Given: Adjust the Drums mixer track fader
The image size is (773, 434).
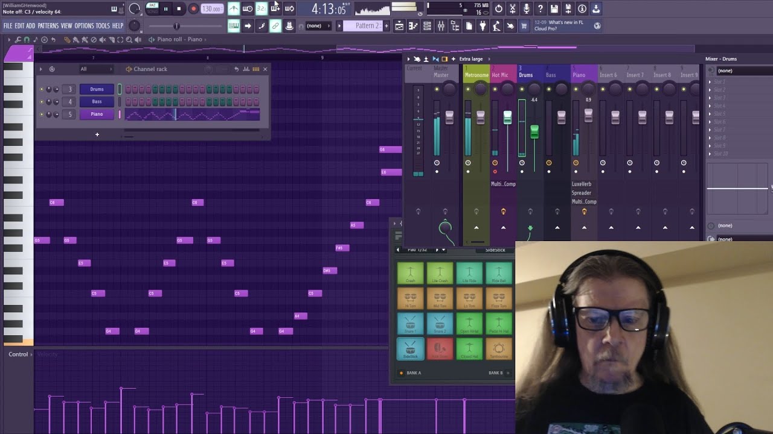Looking at the screenshot, I should [534, 132].
